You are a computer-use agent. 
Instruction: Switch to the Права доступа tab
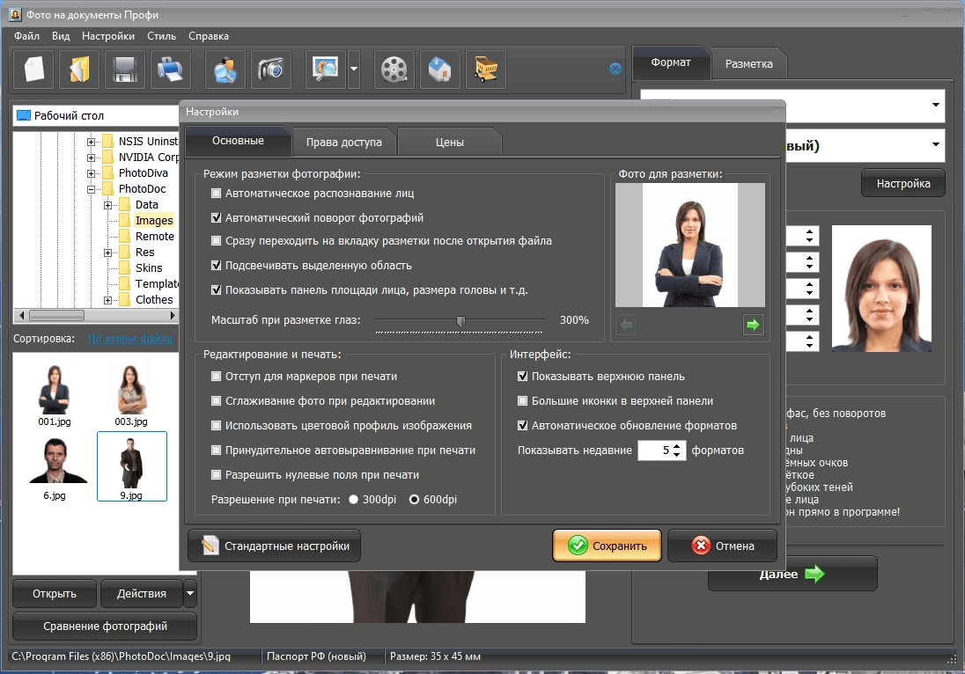[x=344, y=142]
